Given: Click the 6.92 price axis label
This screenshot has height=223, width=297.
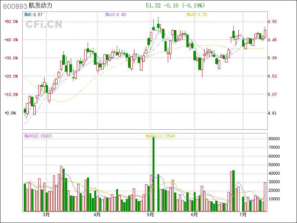Looking at the screenshot, I should click(x=272, y=22).
